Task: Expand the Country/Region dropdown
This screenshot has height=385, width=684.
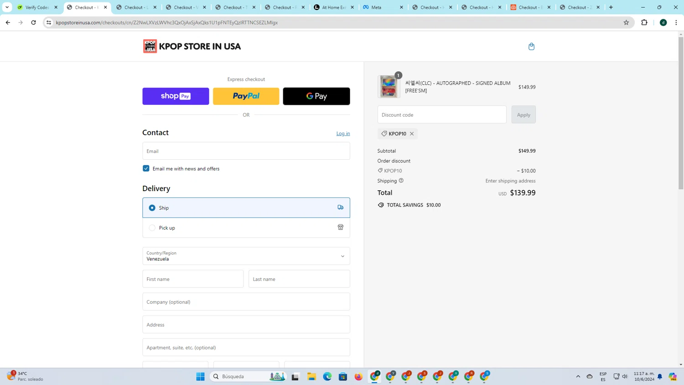Action: point(246,256)
